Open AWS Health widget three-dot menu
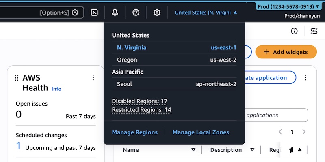The height and width of the screenshot is (162, 325). (x=93, y=77)
